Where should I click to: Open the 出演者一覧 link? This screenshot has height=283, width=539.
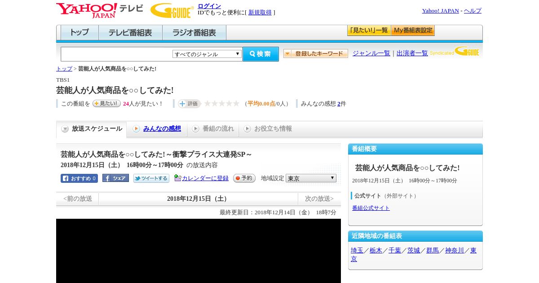click(412, 53)
